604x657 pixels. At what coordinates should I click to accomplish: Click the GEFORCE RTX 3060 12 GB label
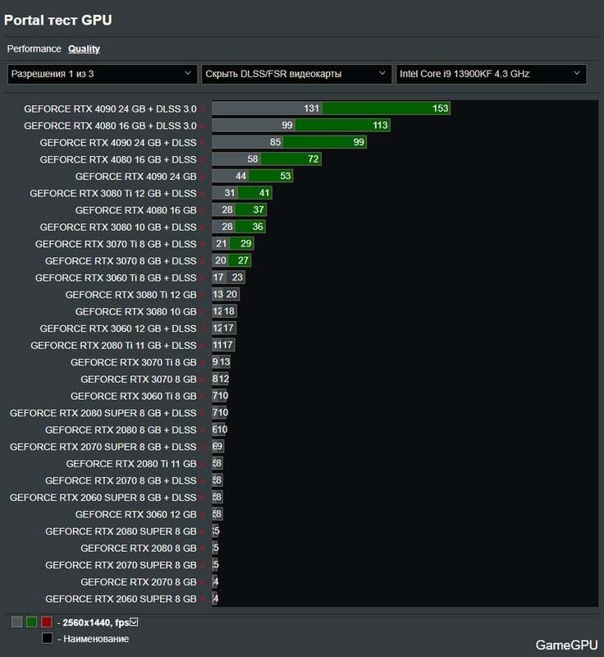tap(136, 515)
